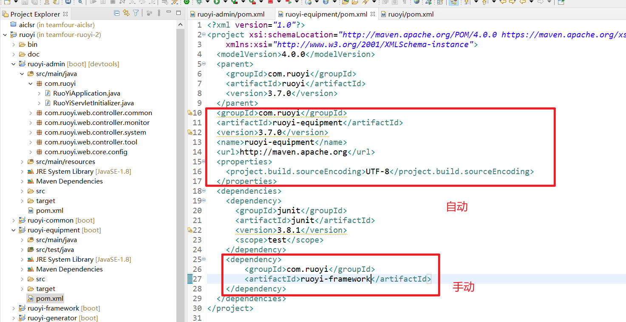Collapse the dependency fold on line 25

click(x=204, y=259)
